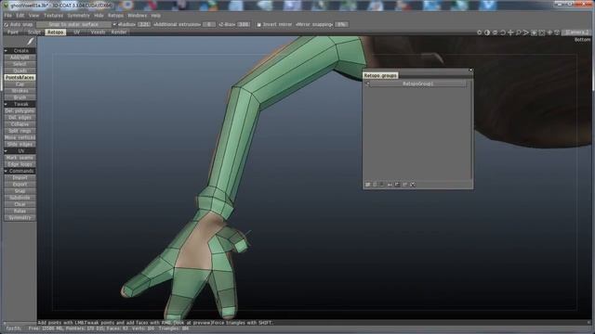The width and height of the screenshot is (595, 334).
Task: Open the View menu
Action: click(33, 16)
